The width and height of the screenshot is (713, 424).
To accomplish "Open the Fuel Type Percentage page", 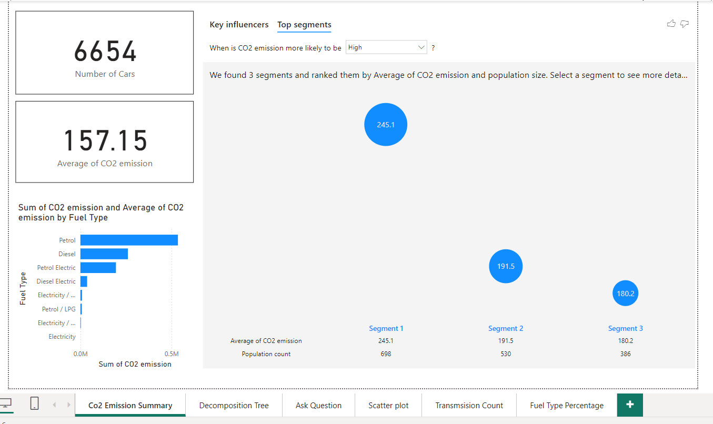I will (567, 405).
